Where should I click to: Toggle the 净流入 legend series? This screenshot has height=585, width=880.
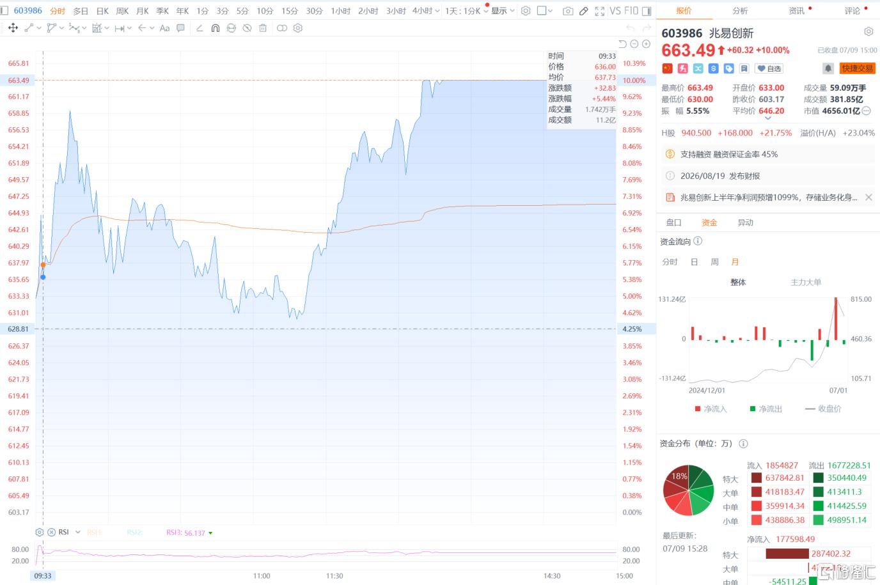click(x=711, y=409)
